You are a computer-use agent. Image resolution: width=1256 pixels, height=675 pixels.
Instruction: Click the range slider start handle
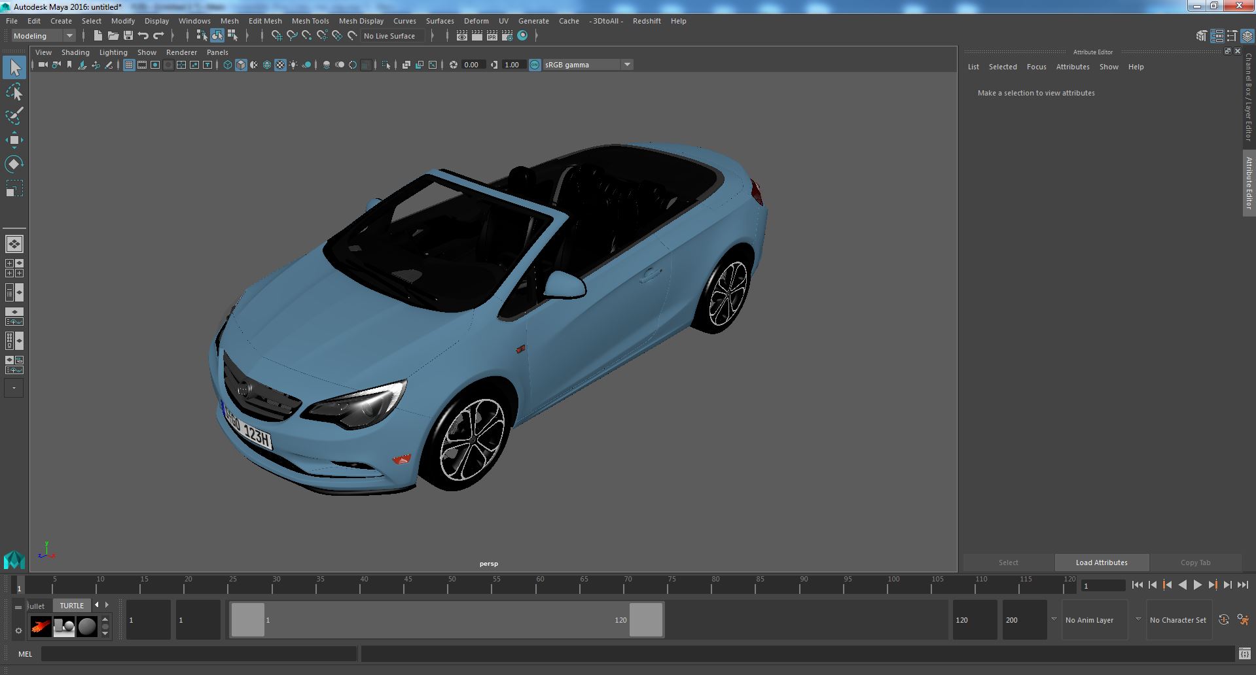(x=248, y=619)
